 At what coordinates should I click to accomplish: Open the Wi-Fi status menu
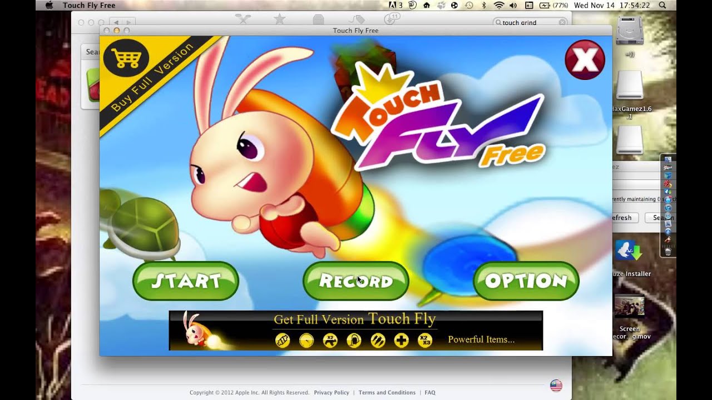pos(498,6)
